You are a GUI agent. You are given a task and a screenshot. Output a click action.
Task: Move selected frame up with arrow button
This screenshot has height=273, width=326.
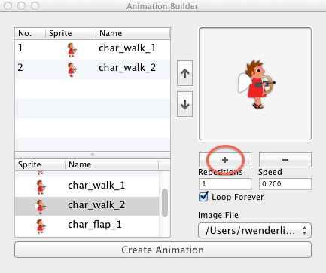coord(184,73)
